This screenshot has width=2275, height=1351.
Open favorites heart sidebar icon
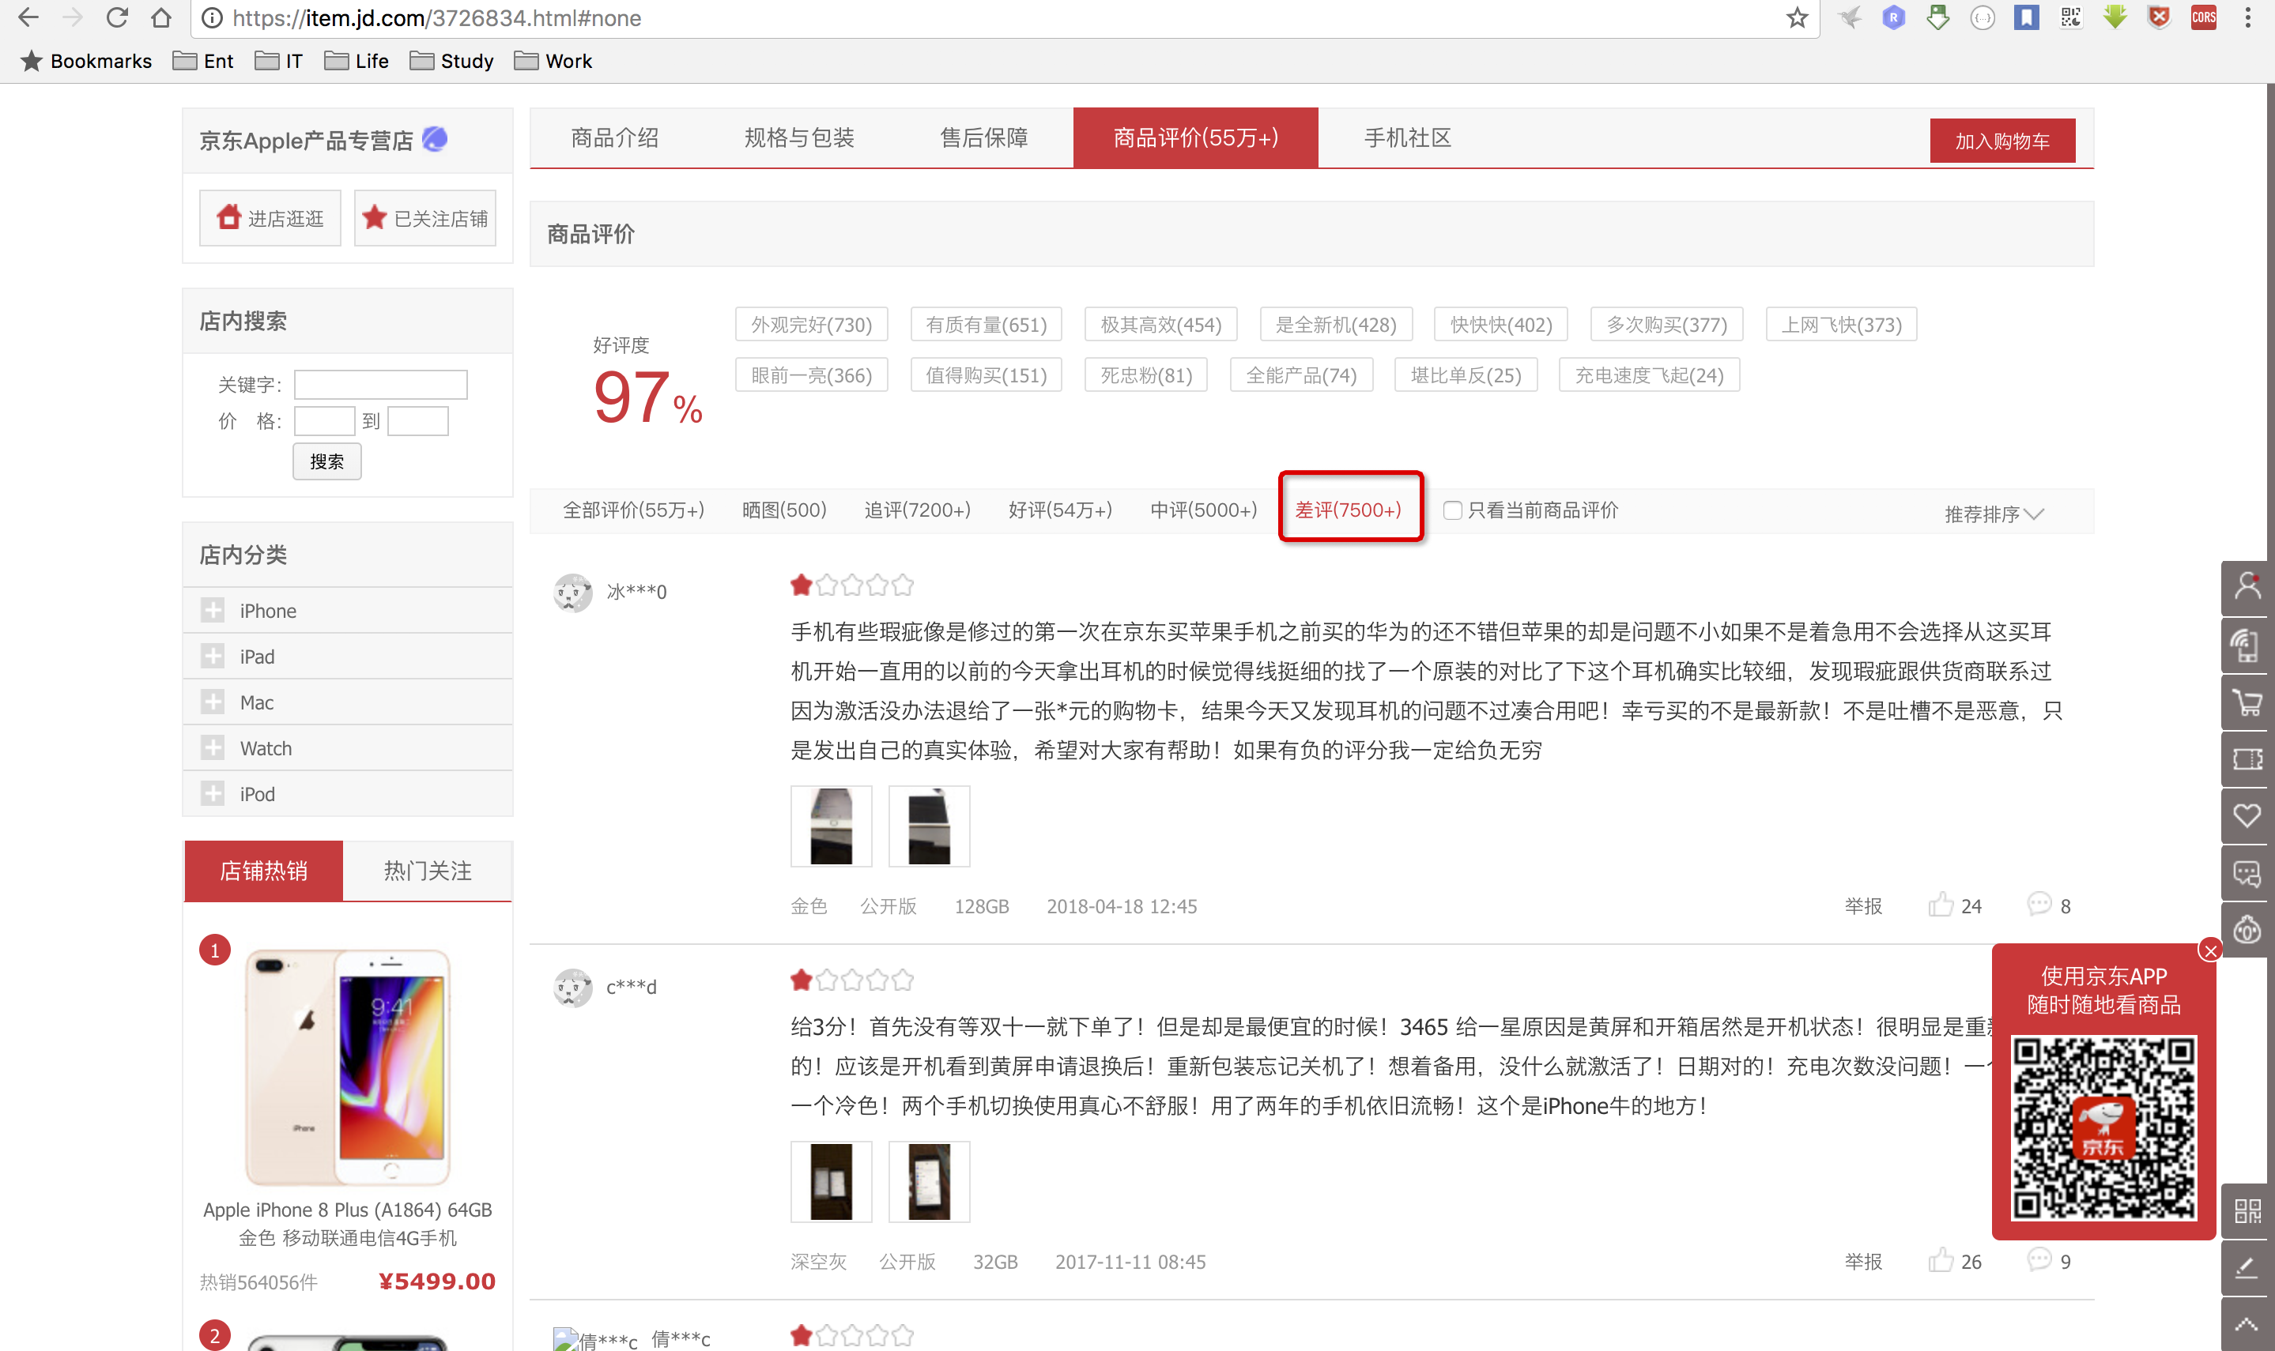[2247, 815]
